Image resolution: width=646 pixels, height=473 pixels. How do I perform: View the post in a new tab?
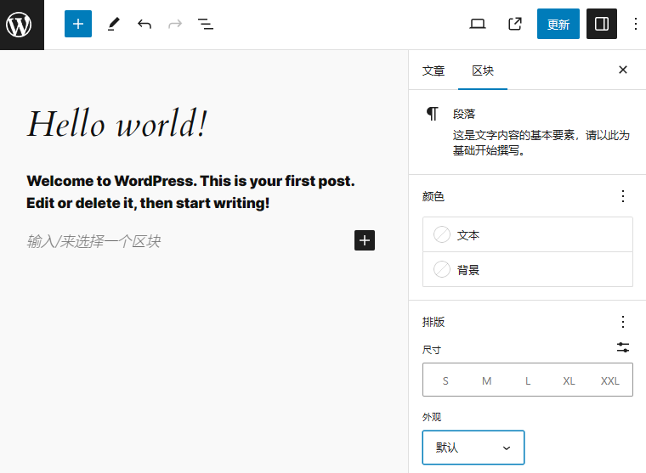pos(514,24)
